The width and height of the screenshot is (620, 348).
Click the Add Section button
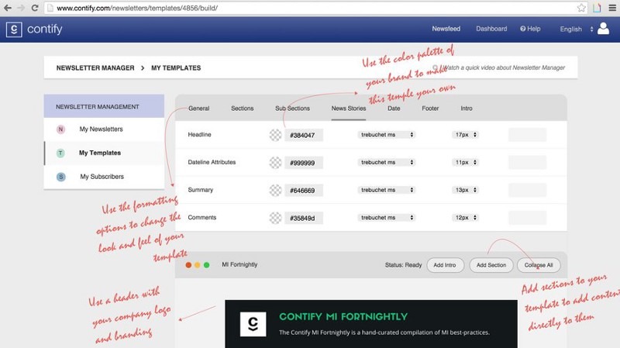(x=491, y=265)
